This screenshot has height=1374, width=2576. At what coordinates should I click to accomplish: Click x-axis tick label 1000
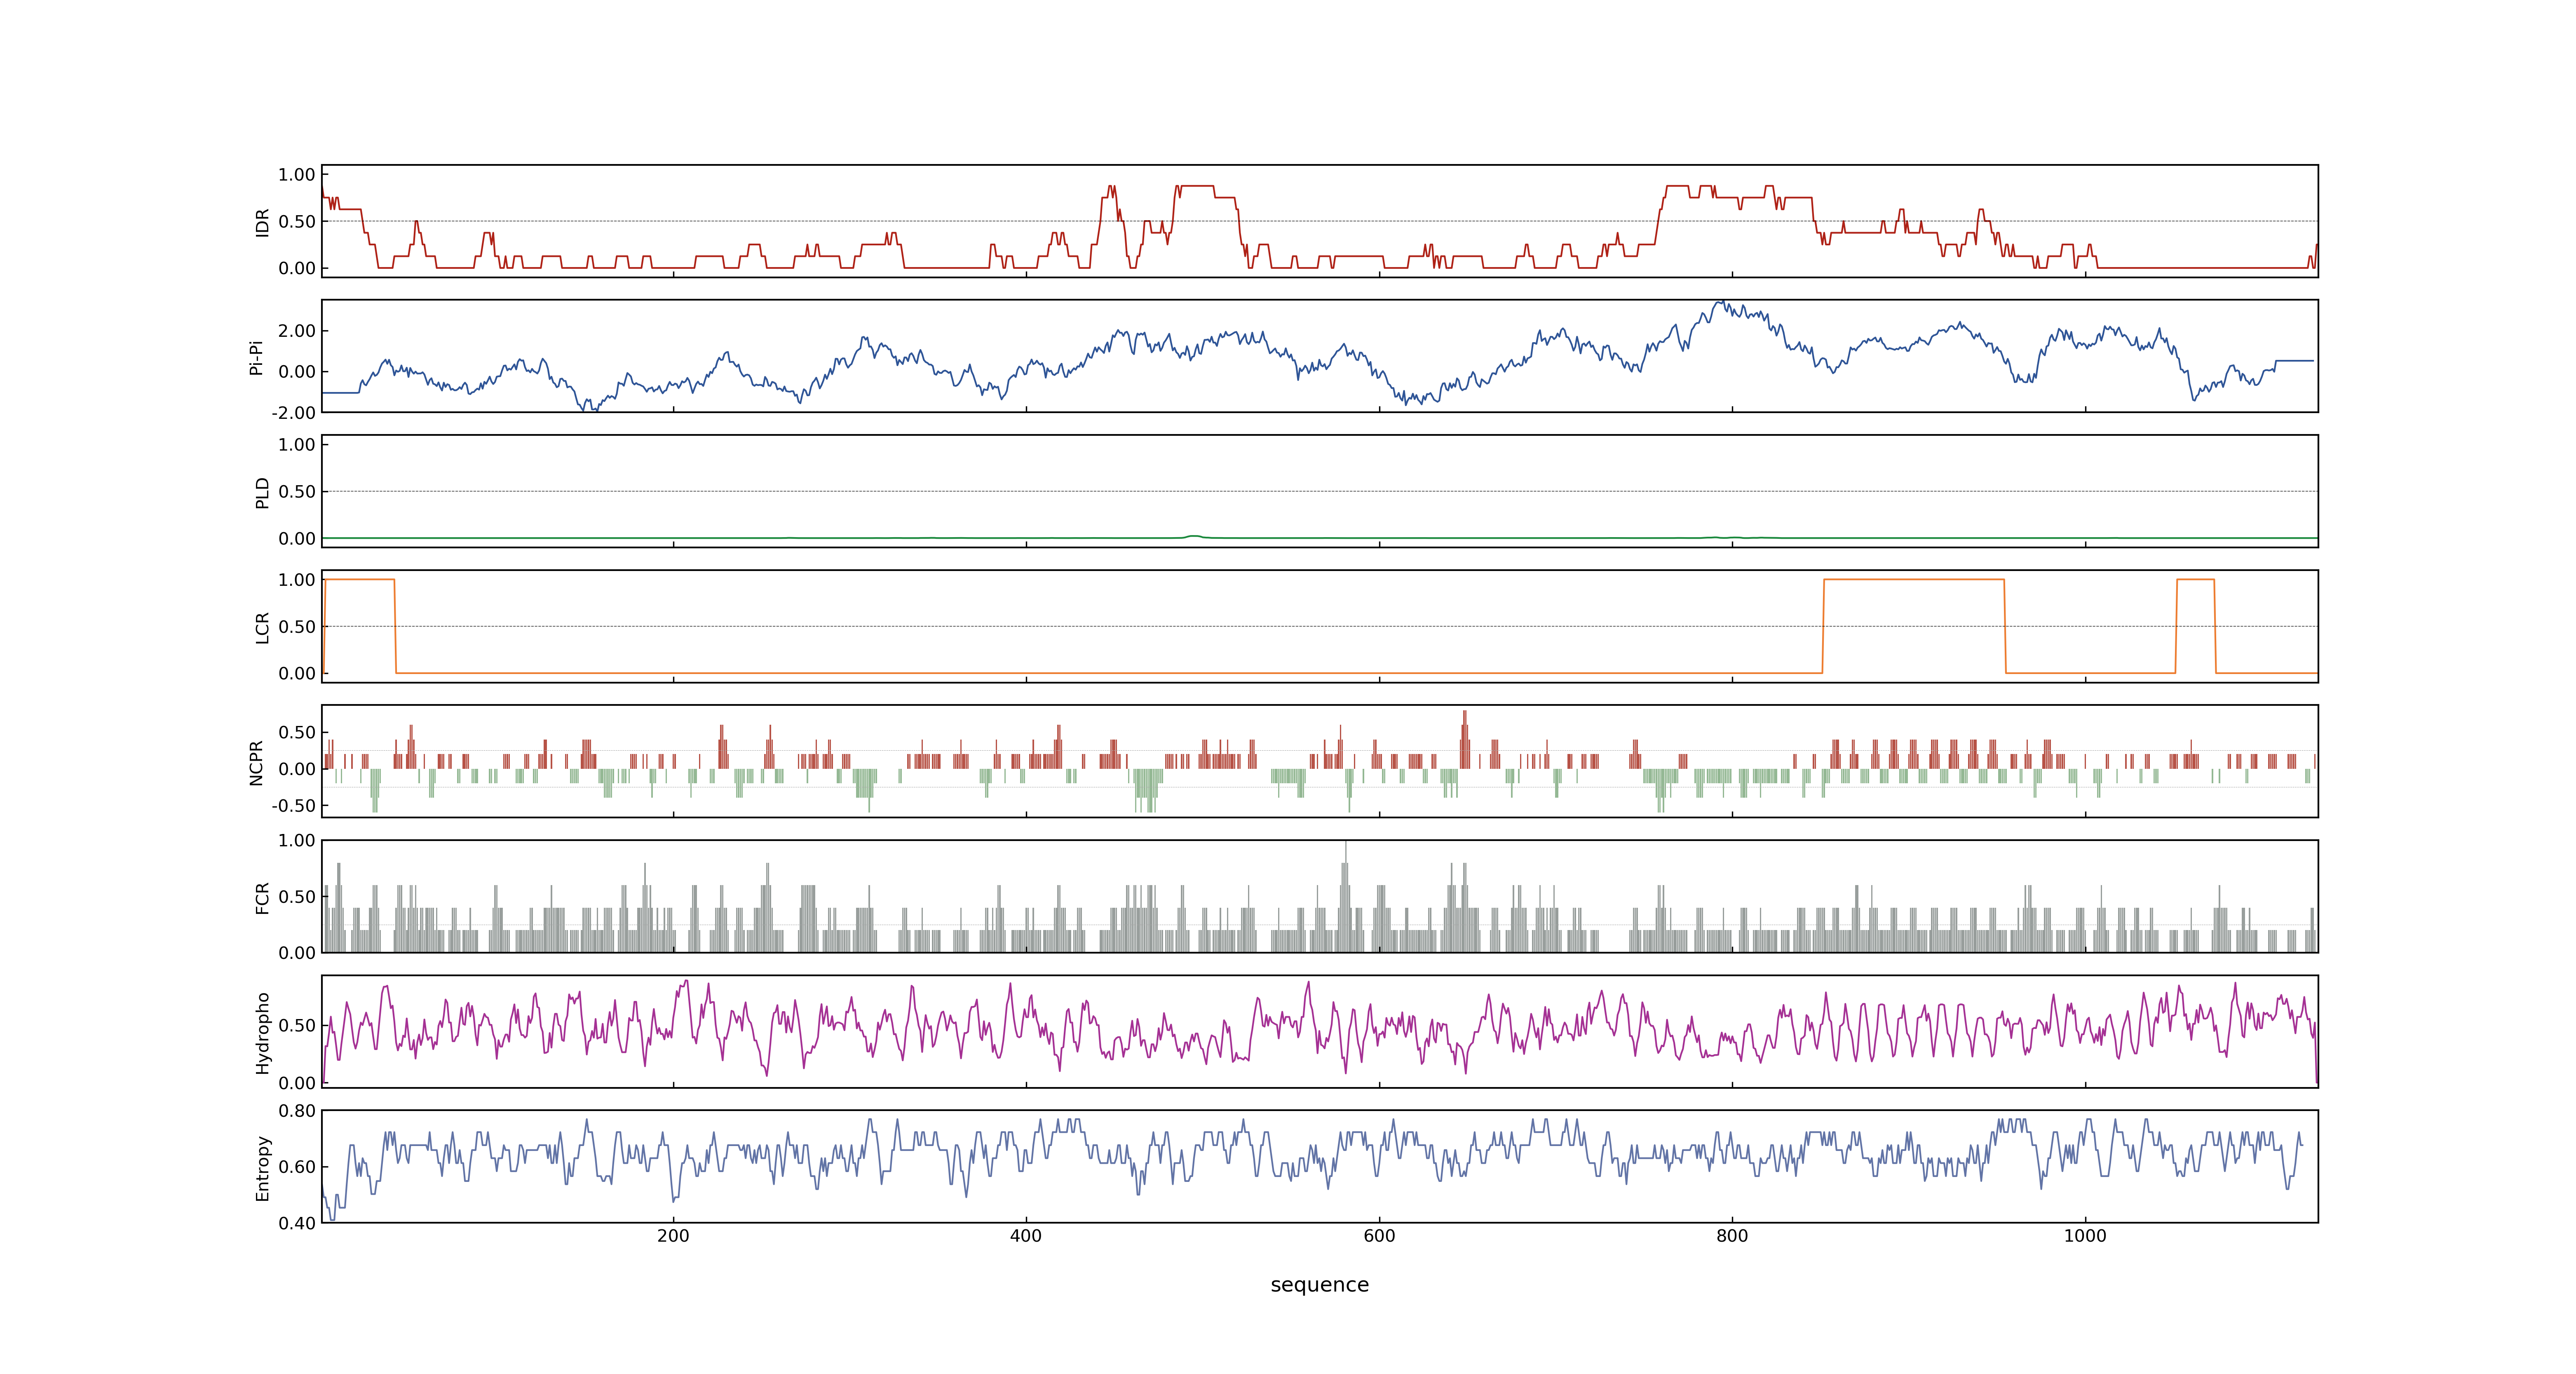point(2085,1236)
